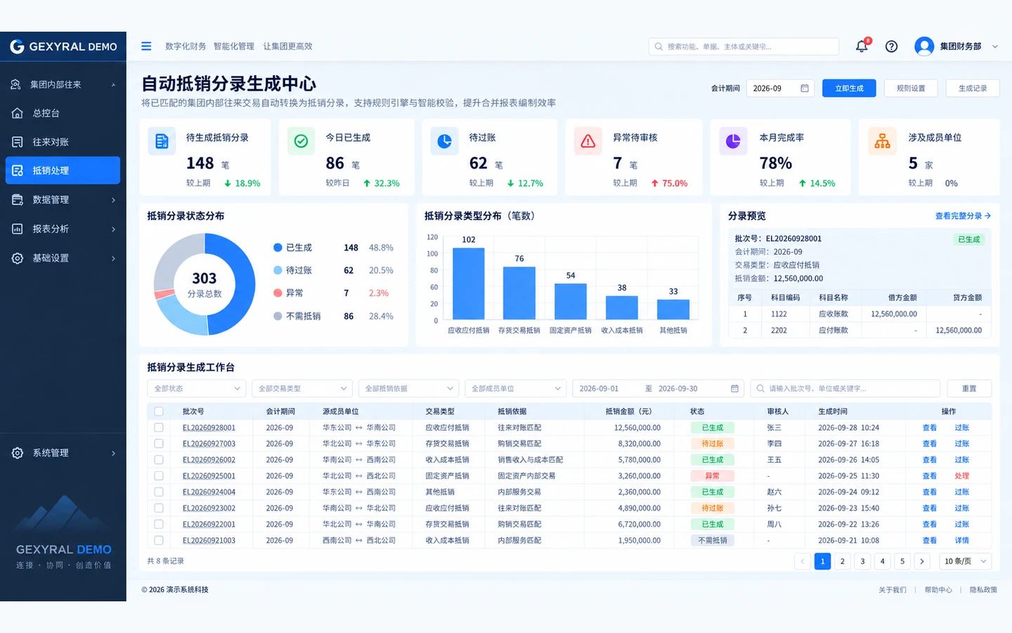Click the 待生成抵销分录 document icon
1012x633 pixels.
pos(162,141)
